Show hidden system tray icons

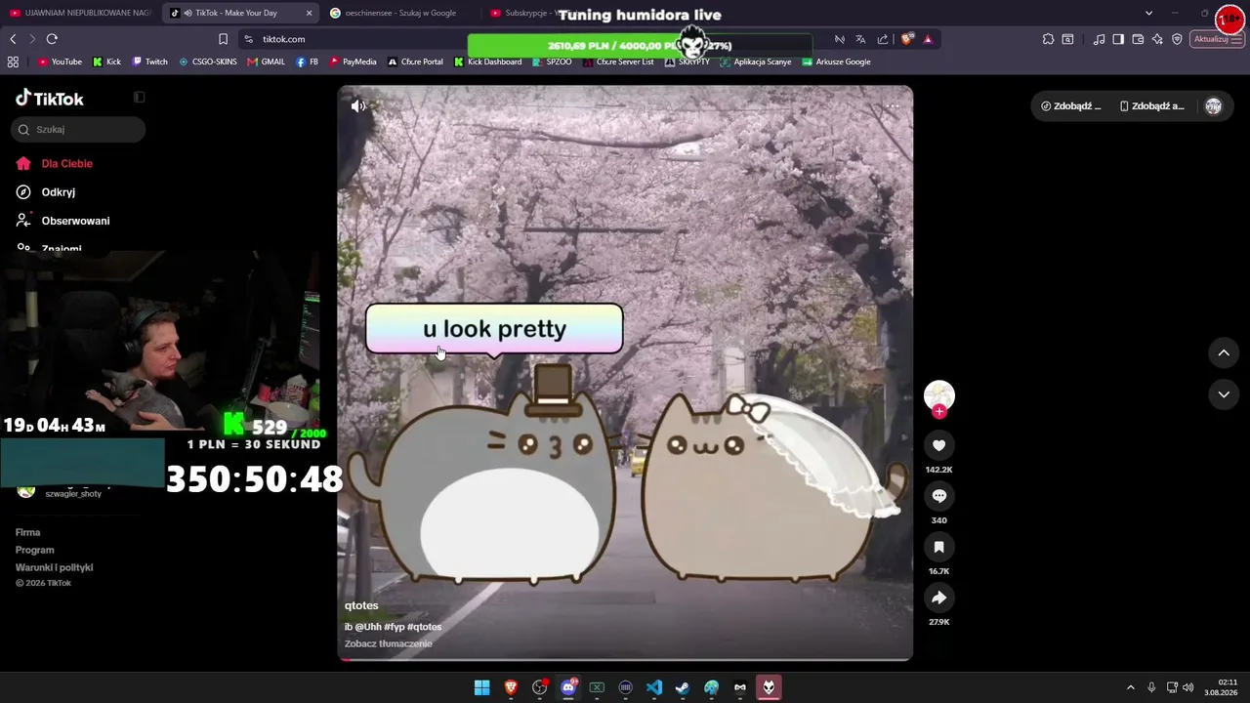pyautogui.click(x=1131, y=687)
